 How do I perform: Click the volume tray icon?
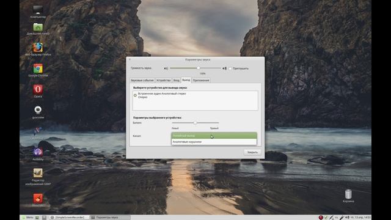tap(348, 218)
